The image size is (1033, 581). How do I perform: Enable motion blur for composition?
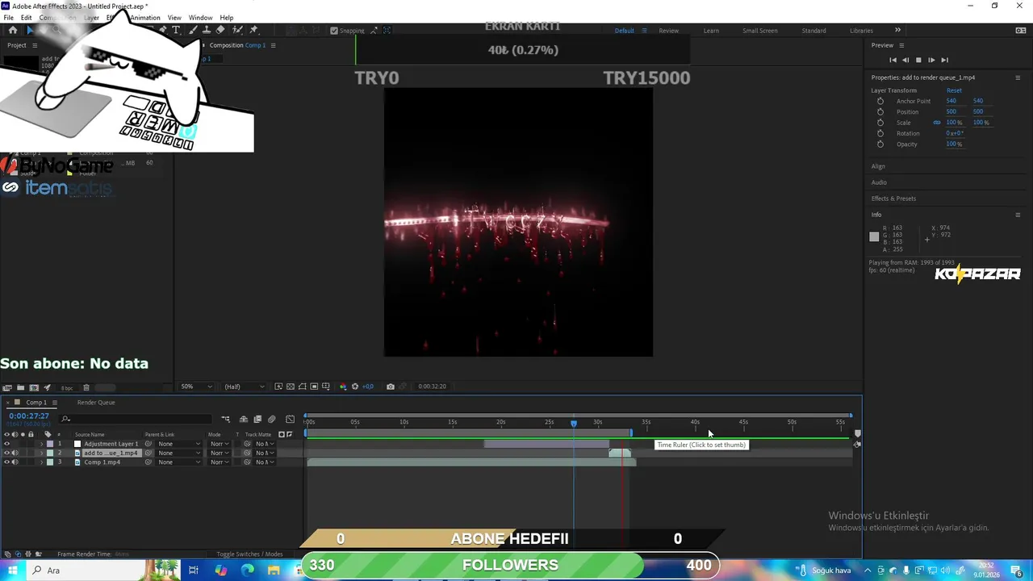tap(272, 419)
